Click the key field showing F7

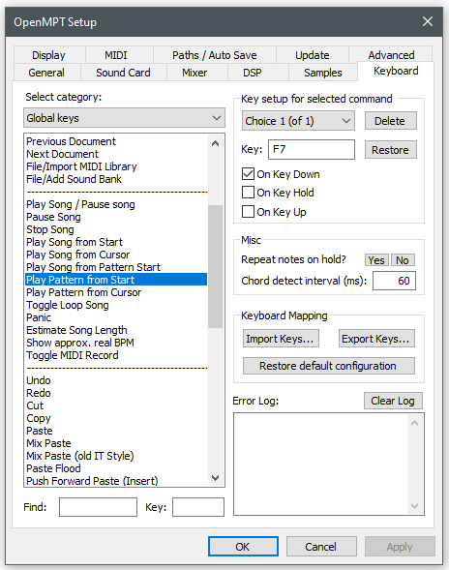coord(312,149)
